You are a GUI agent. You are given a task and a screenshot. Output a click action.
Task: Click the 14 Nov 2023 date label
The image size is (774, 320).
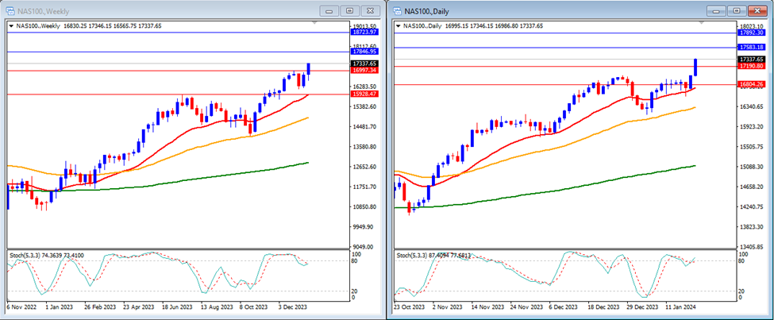point(486,307)
